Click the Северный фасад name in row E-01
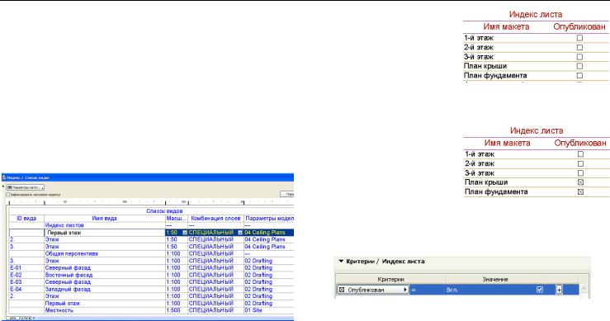Image resolution: width=610 pixels, height=321 pixels. [68, 267]
